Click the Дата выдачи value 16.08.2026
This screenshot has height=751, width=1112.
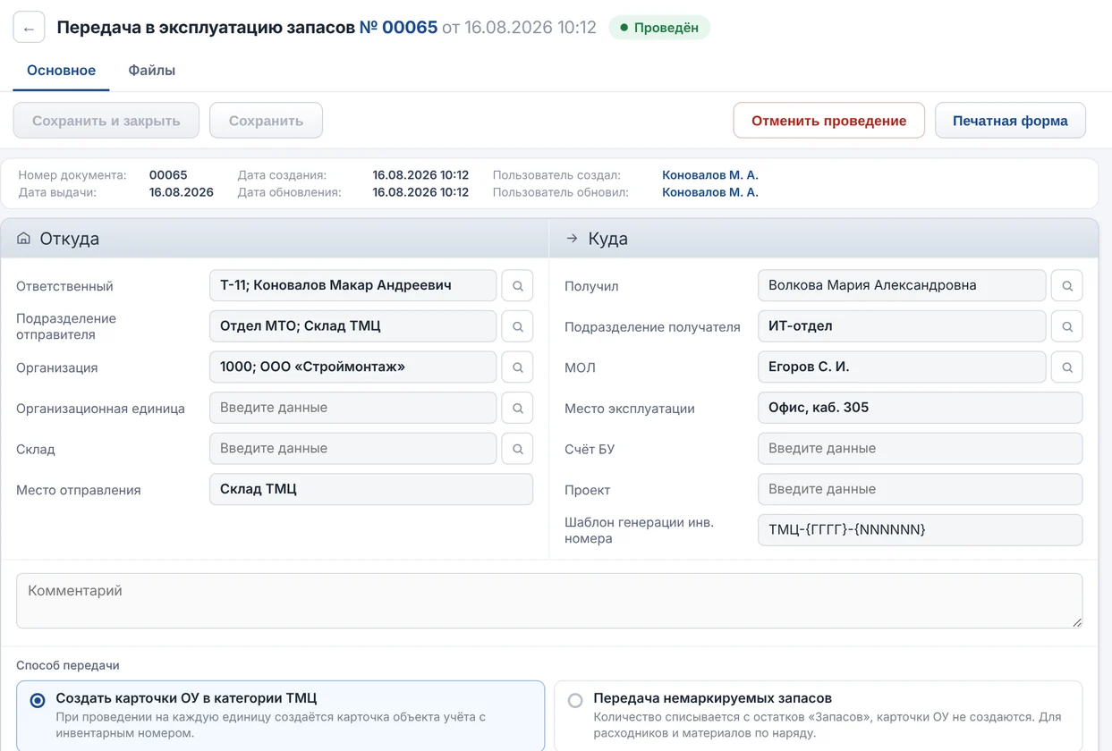click(182, 192)
